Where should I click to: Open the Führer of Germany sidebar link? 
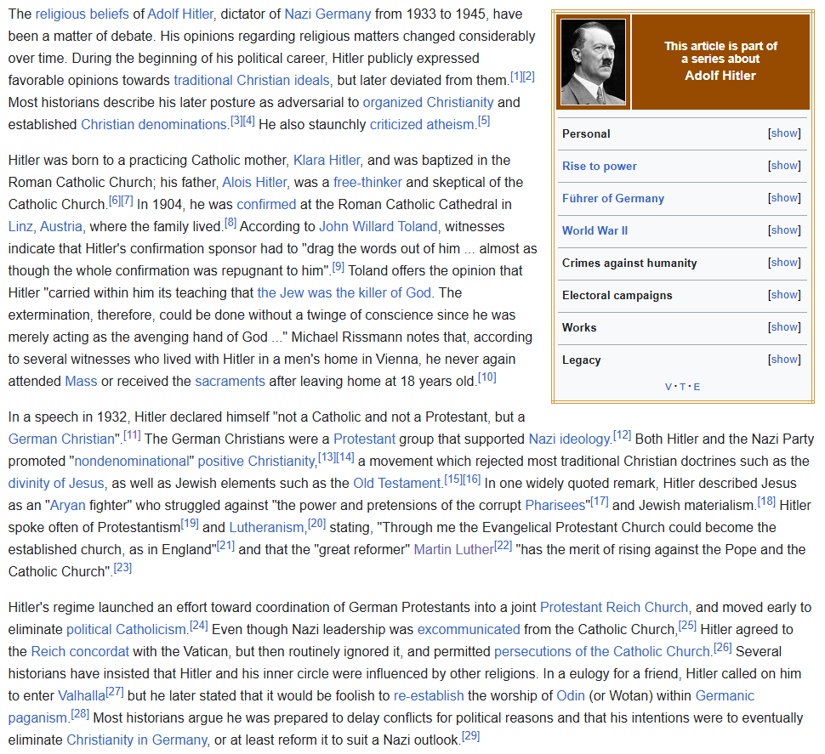click(x=613, y=198)
